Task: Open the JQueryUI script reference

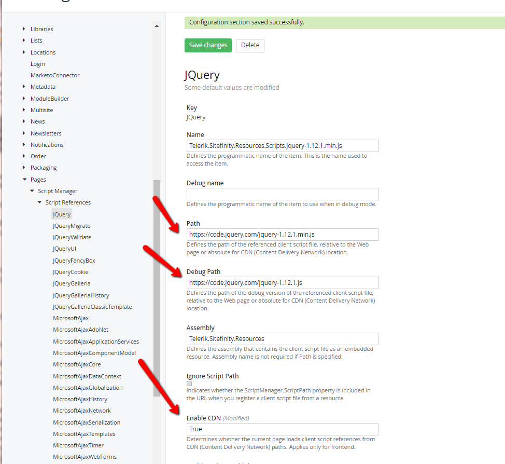Action: [64, 249]
